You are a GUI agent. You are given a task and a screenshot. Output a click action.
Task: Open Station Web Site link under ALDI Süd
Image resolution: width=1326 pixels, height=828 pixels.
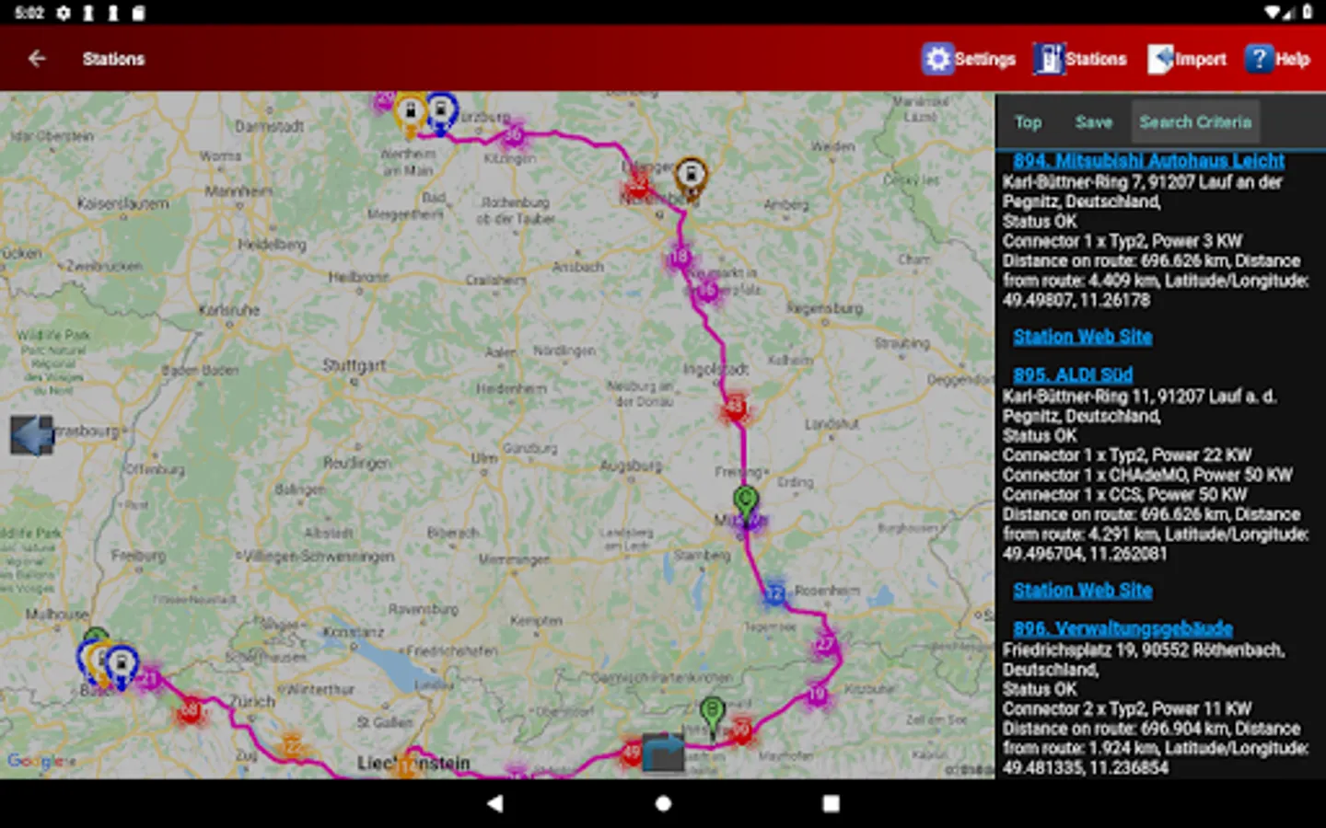click(1082, 591)
